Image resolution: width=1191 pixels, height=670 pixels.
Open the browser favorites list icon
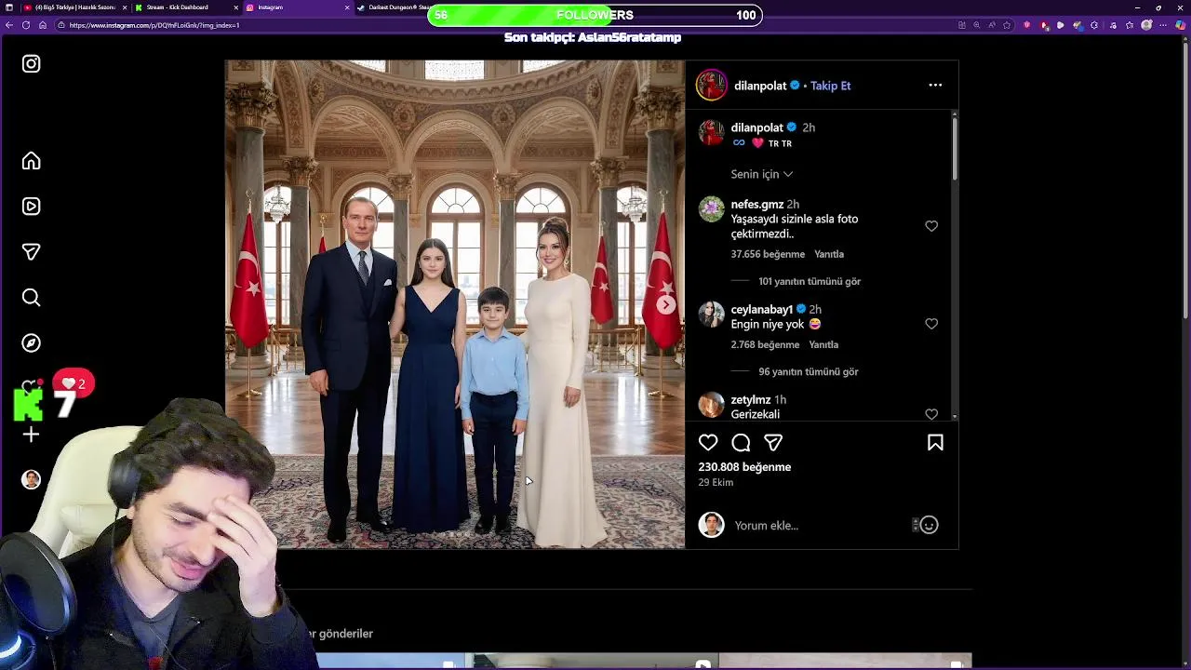1130,25
